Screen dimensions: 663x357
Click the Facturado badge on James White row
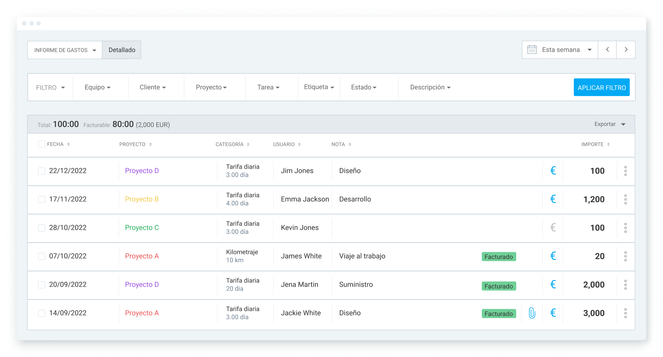coord(499,257)
